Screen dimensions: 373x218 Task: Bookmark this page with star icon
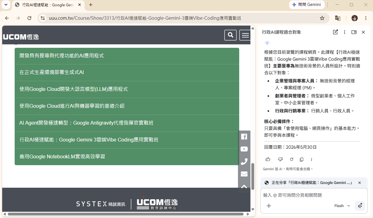322,18
